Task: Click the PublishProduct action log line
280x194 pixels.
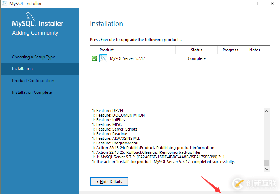Action: pyautogui.click(x=153, y=148)
